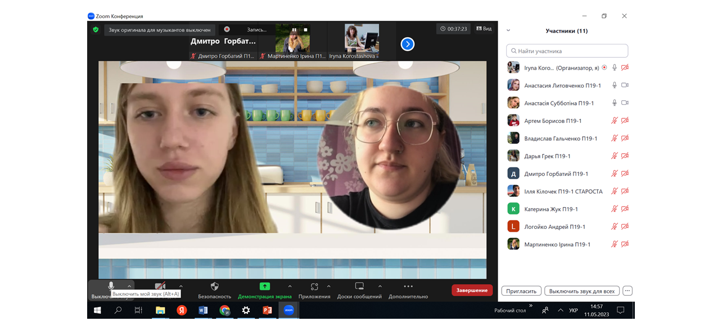
Task: Expand audio options arrow beside microphone
Action: [129, 286]
